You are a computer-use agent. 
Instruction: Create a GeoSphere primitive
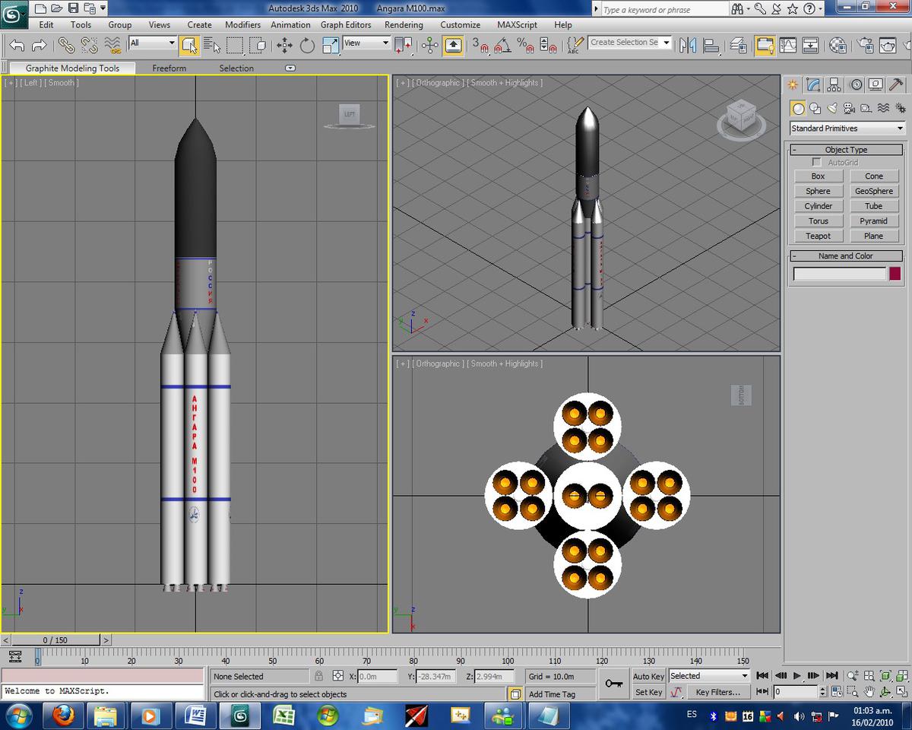[x=874, y=191]
